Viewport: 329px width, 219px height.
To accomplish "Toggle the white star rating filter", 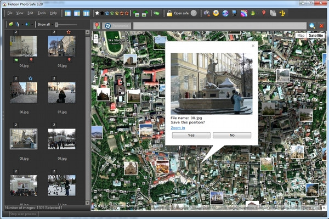I will pyautogui.click(x=97, y=13).
